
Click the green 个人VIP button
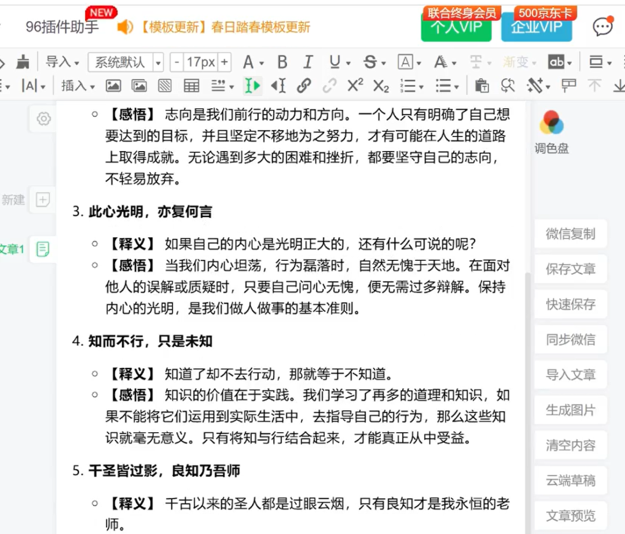tap(457, 27)
